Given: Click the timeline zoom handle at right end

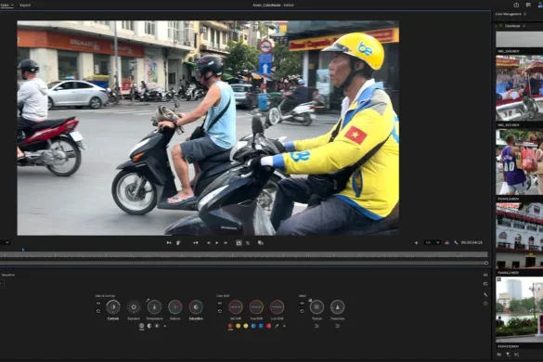Looking at the screenshot, I should (486, 263).
